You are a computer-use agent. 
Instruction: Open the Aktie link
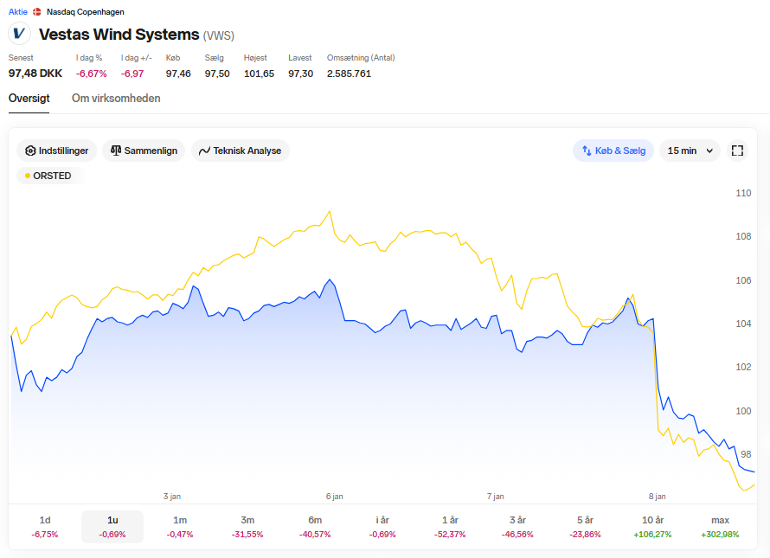click(17, 12)
